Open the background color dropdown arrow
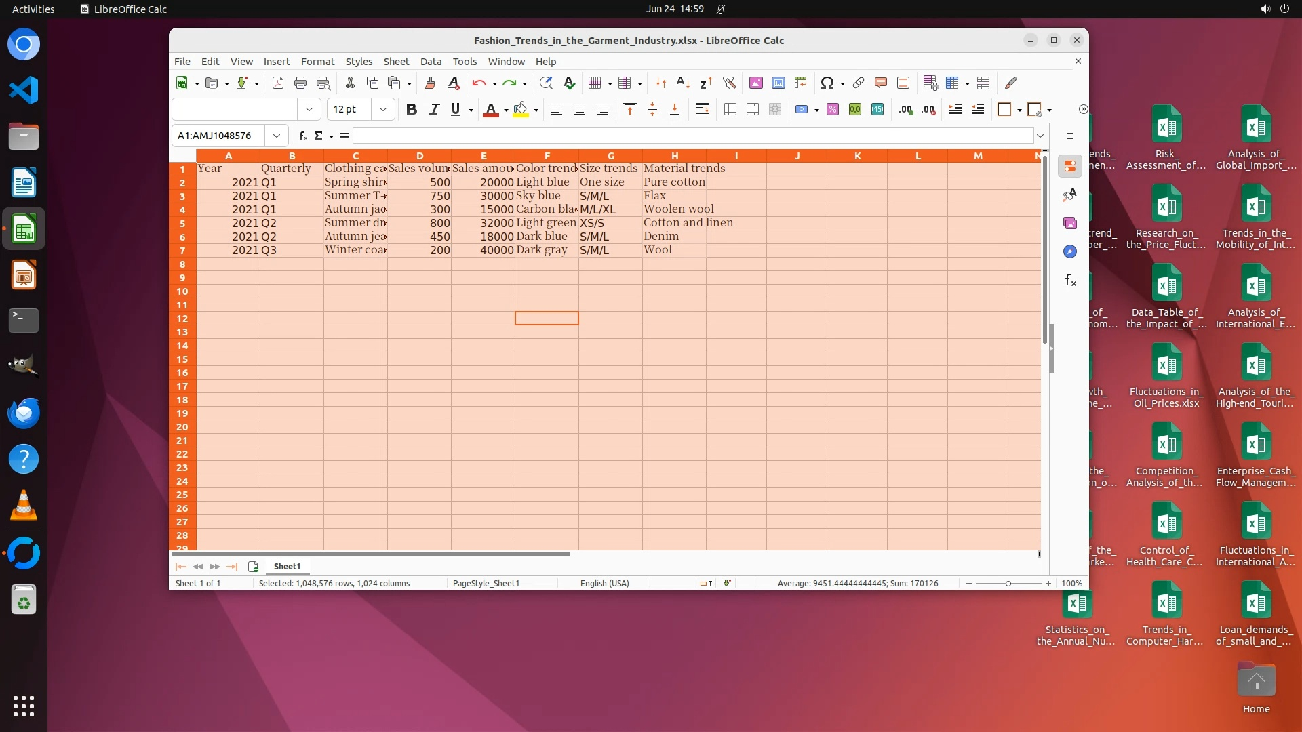This screenshot has height=732, width=1302. [x=536, y=110]
